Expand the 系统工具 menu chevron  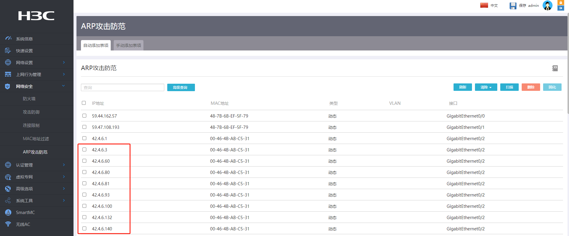pyautogui.click(x=64, y=200)
